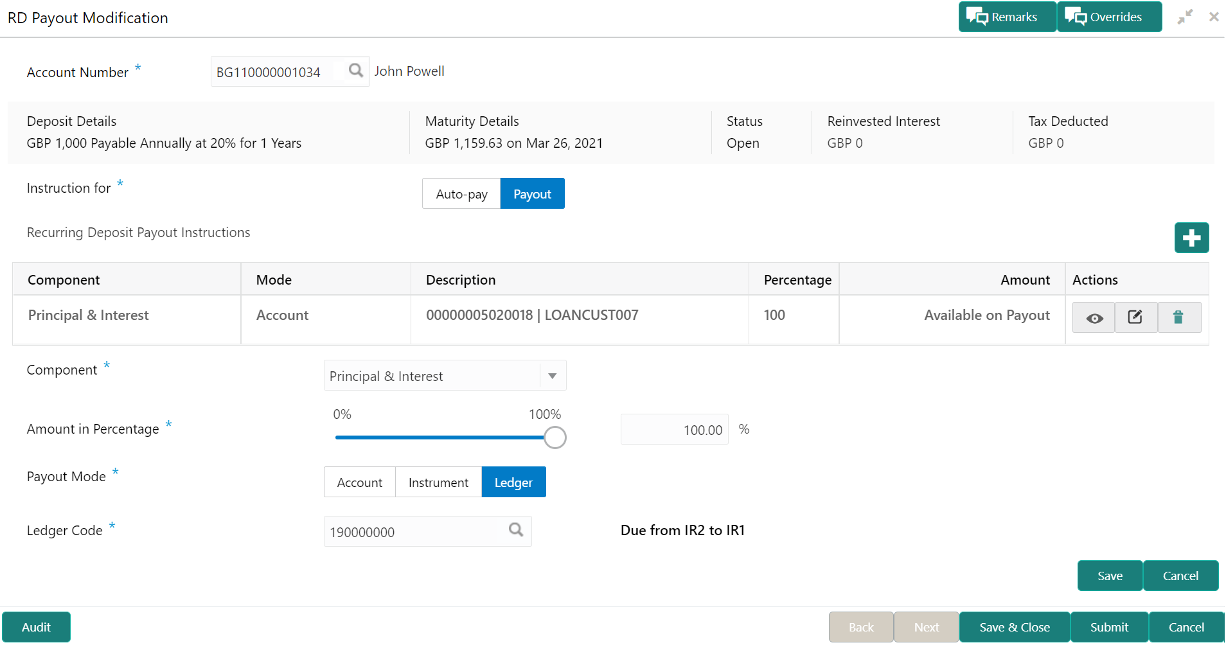Click the Account mode table cell
1226x645 pixels.
click(326, 319)
